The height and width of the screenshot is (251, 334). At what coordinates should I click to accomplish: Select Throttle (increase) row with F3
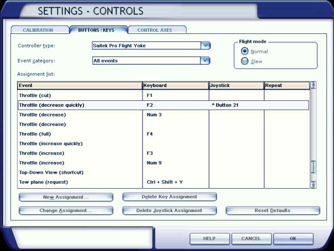163,153
